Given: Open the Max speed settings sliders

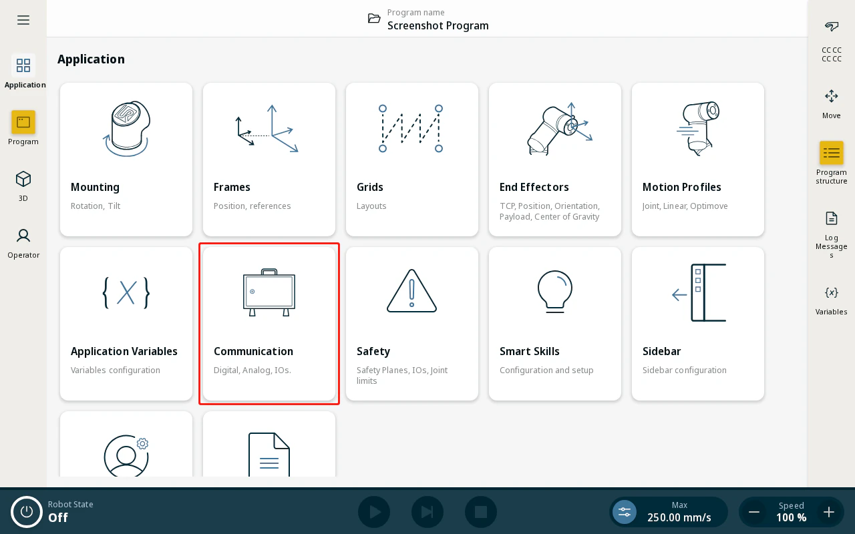Looking at the screenshot, I should point(625,512).
